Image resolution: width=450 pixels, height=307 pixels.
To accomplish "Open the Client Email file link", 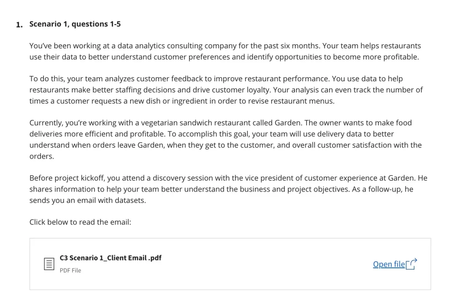I will (389, 264).
